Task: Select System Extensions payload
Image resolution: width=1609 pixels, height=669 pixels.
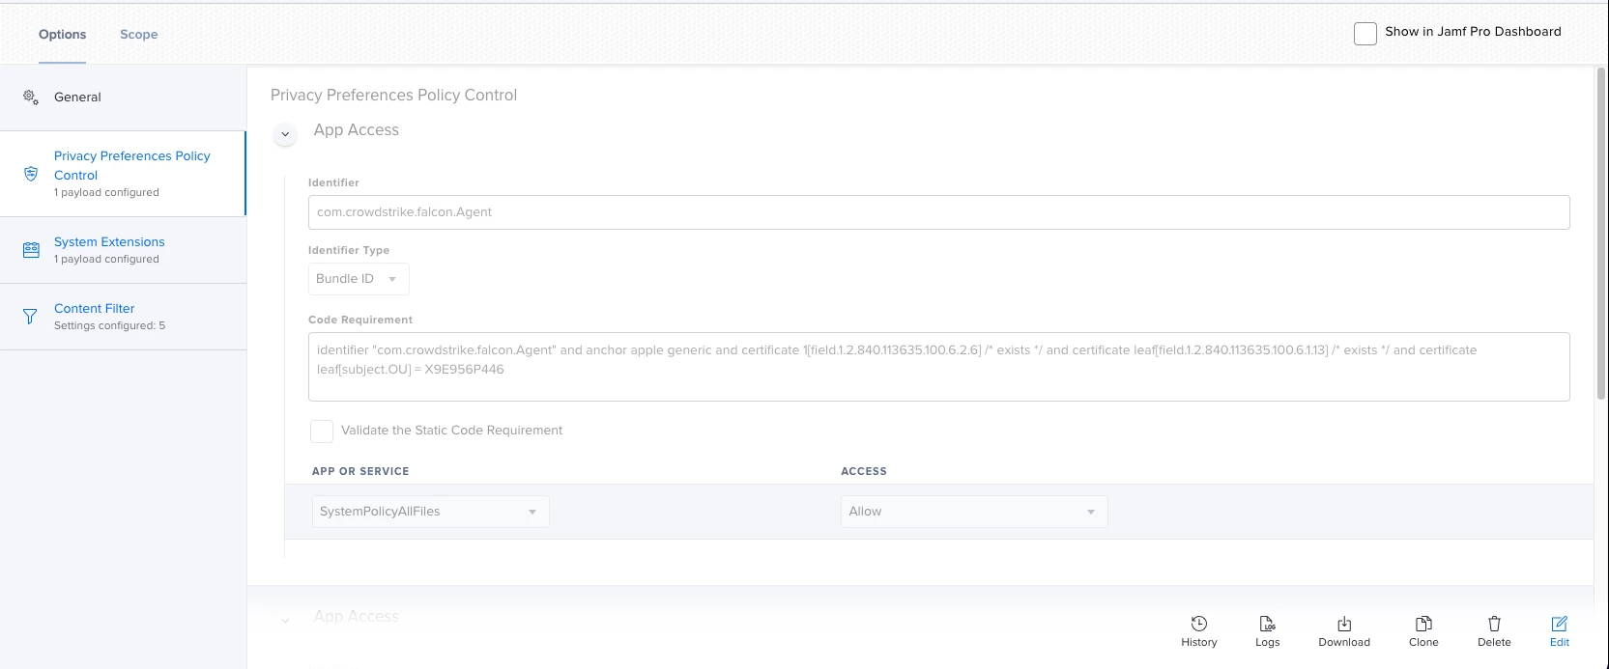Action: pyautogui.click(x=123, y=250)
